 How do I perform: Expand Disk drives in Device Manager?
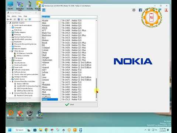10,30
